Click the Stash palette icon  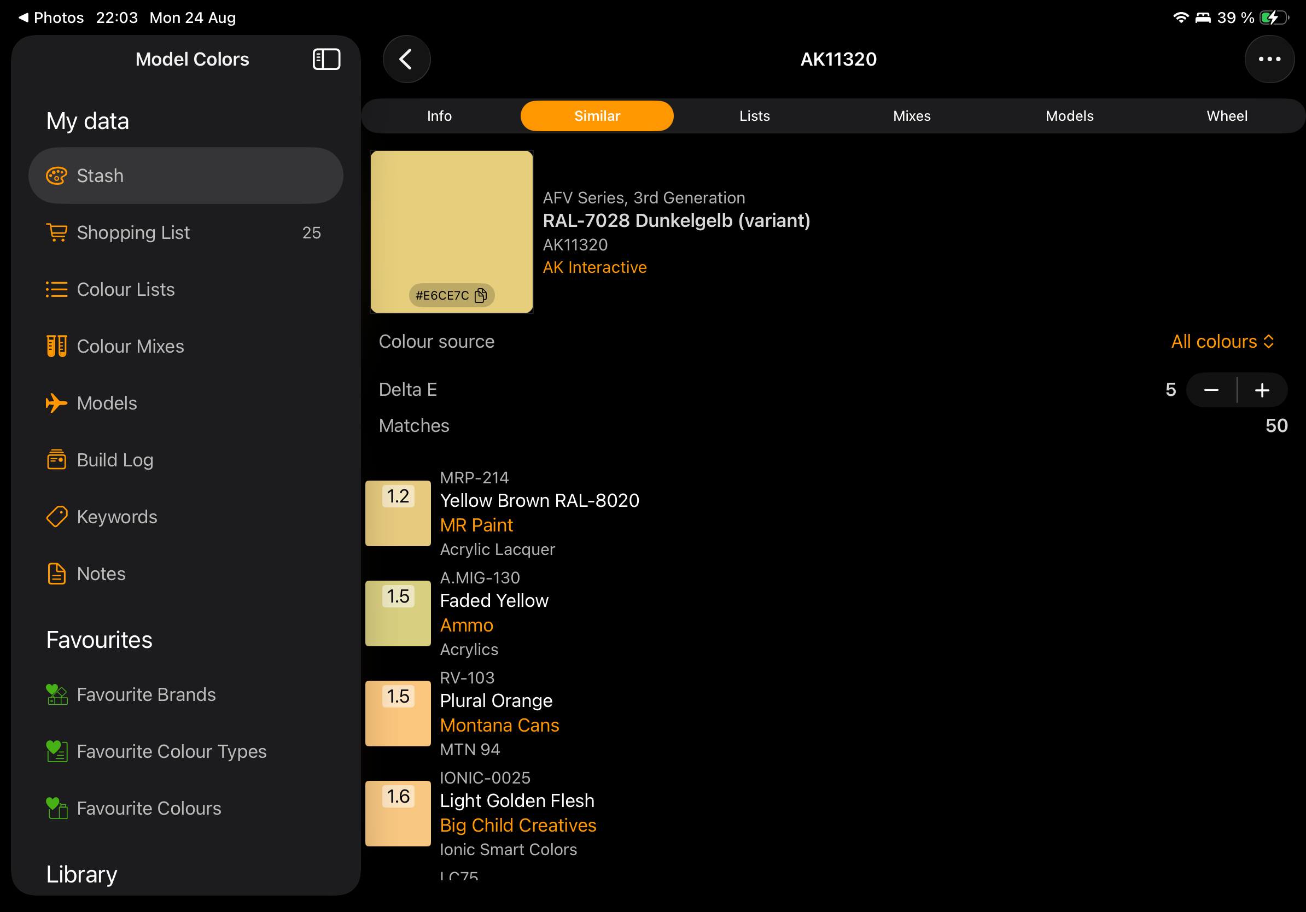click(56, 176)
